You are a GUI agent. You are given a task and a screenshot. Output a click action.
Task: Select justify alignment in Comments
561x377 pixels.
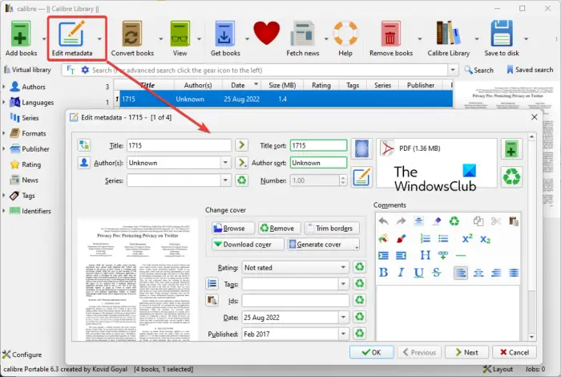tap(514, 273)
